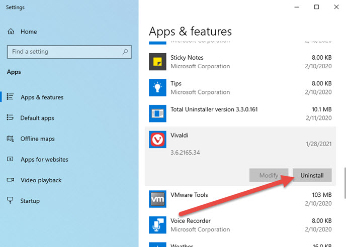Click the Apps & features page heading
Screen dimensions: 346x247
coord(190,31)
